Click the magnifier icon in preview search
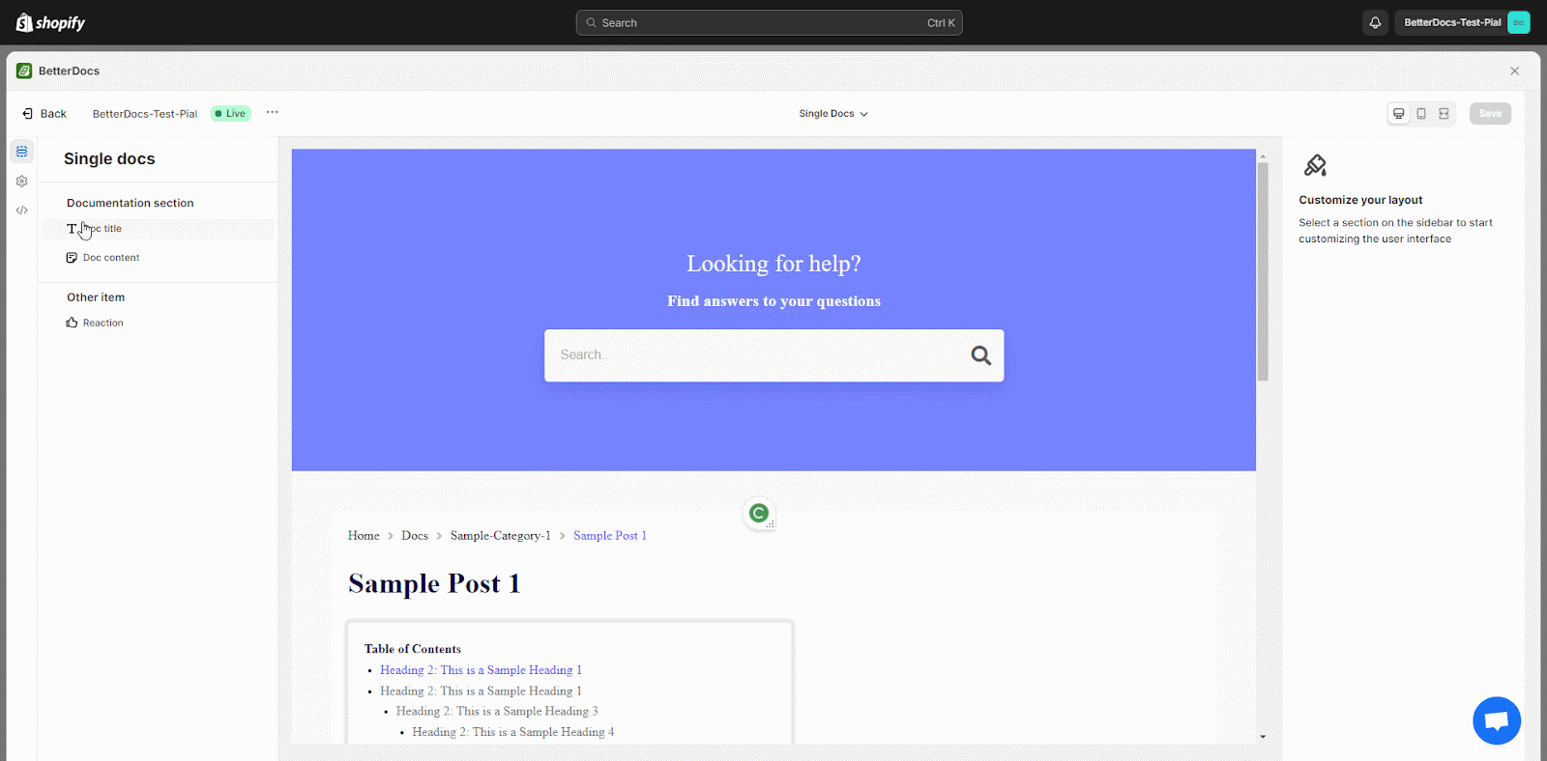Image resolution: width=1547 pixels, height=761 pixels. pyautogui.click(x=980, y=355)
